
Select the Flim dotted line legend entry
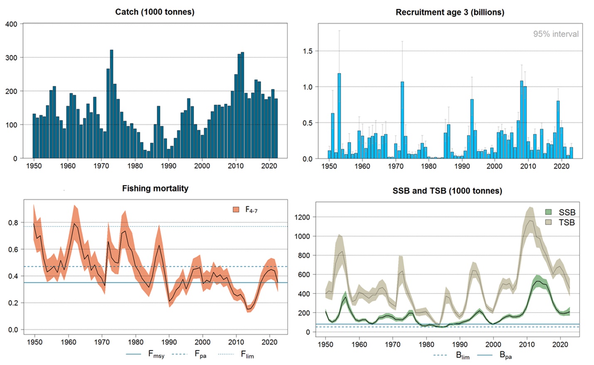click(235, 354)
